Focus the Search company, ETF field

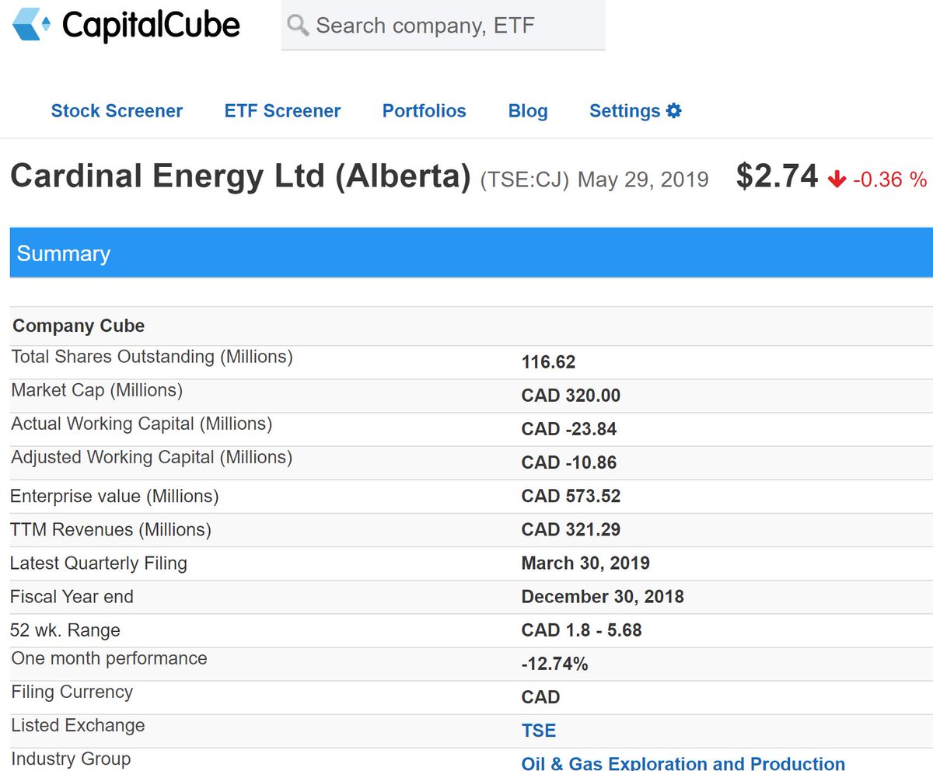click(x=443, y=25)
